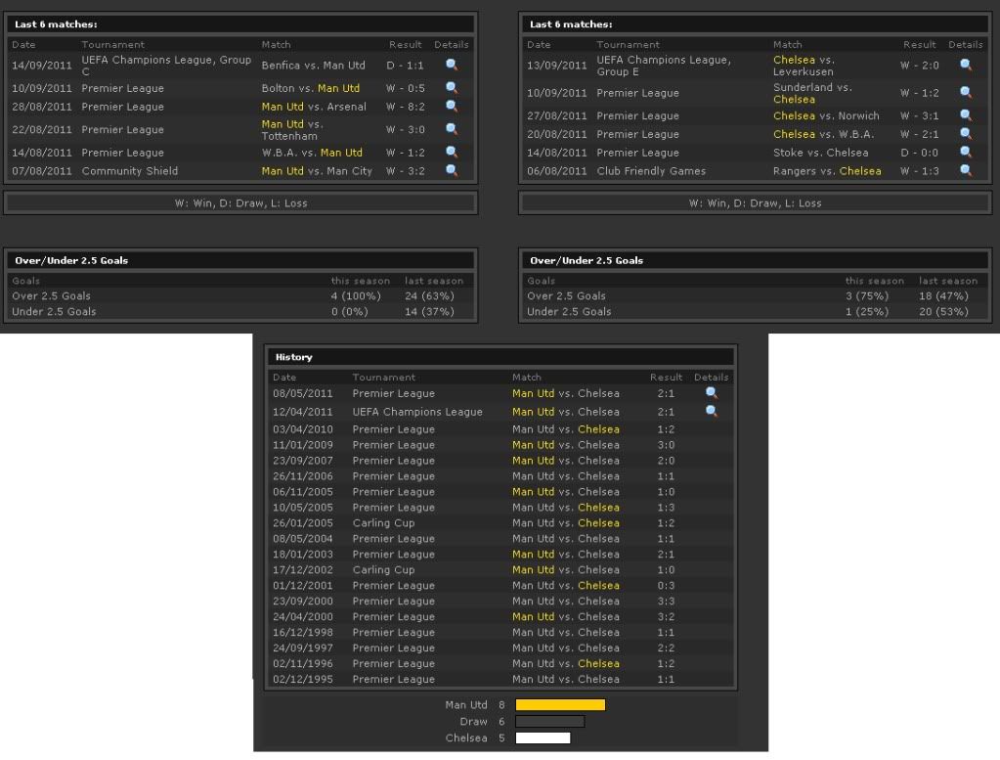Image resolution: width=1000 pixels, height=760 pixels.
Task: Open details for Sunderland vs. Chelsea match
Action: pos(966,93)
